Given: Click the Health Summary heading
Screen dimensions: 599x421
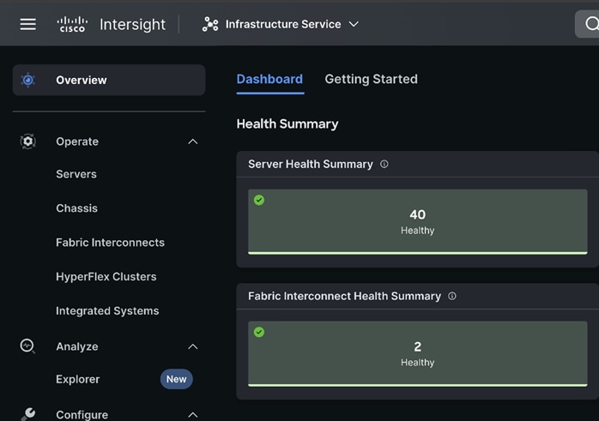Looking at the screenshot, I should [x=287, y=124].
